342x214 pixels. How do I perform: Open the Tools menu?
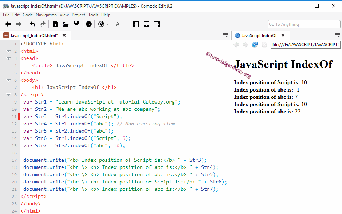pos(93,15)
